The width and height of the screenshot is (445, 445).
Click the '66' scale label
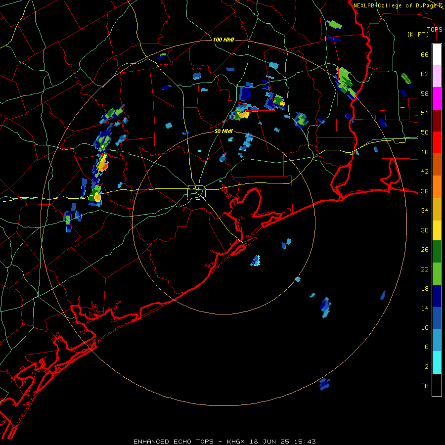point(425,54)
